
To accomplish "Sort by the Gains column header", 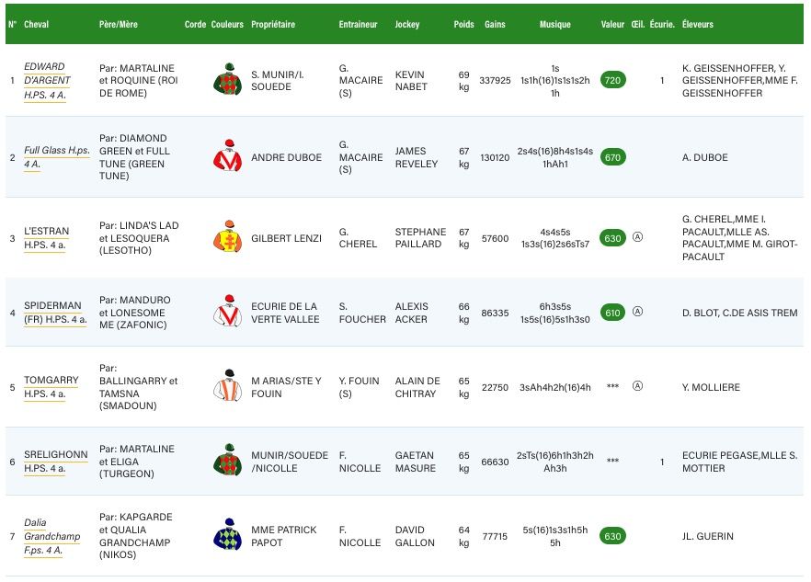I will [x=495, y=25].
